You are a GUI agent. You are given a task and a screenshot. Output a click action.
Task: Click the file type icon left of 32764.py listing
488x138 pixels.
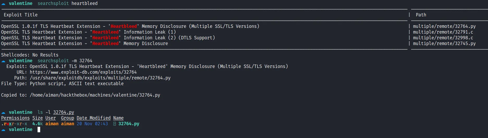(x=115, y=124)
